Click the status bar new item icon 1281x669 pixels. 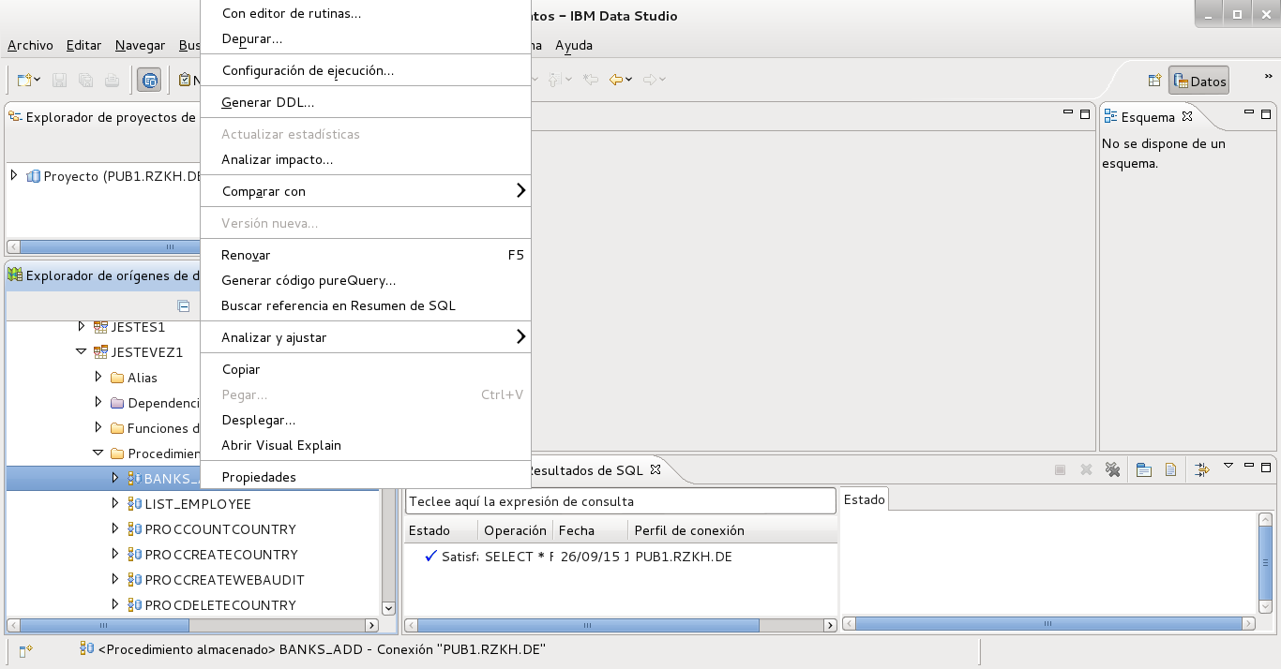(26, 650)
